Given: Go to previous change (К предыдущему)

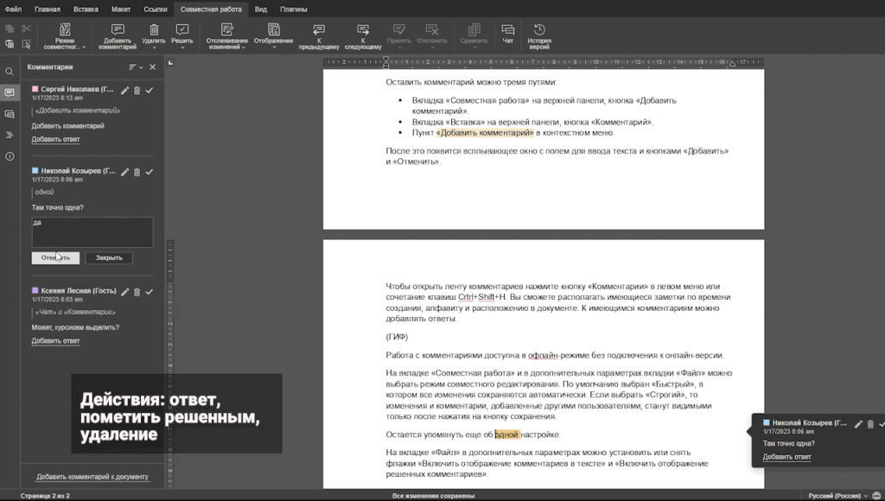Looking at the screenshot, I should 319,30.
